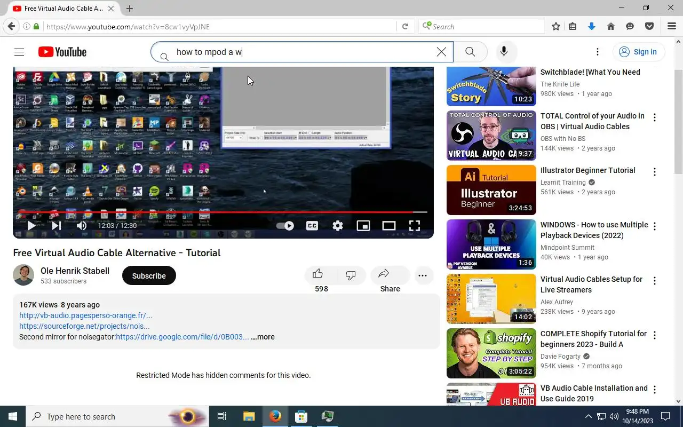Screen dimensions: 683x427
Task: Open the Switchblade Story thumbnail
Action: coord(491,86)
